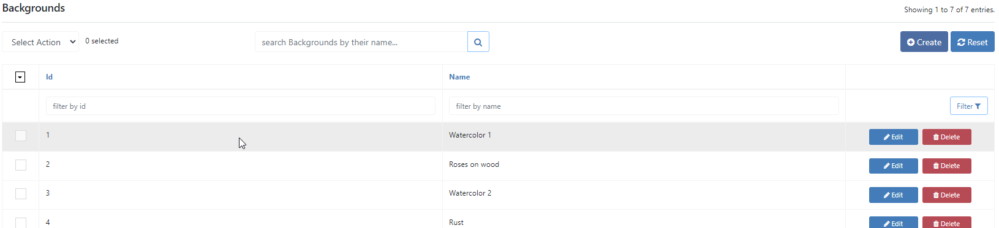The height and width of the screenshot is (228, 999).
Task: Click the Create button with plus icon
Action: pyautogui.click(x=924, y=42)
